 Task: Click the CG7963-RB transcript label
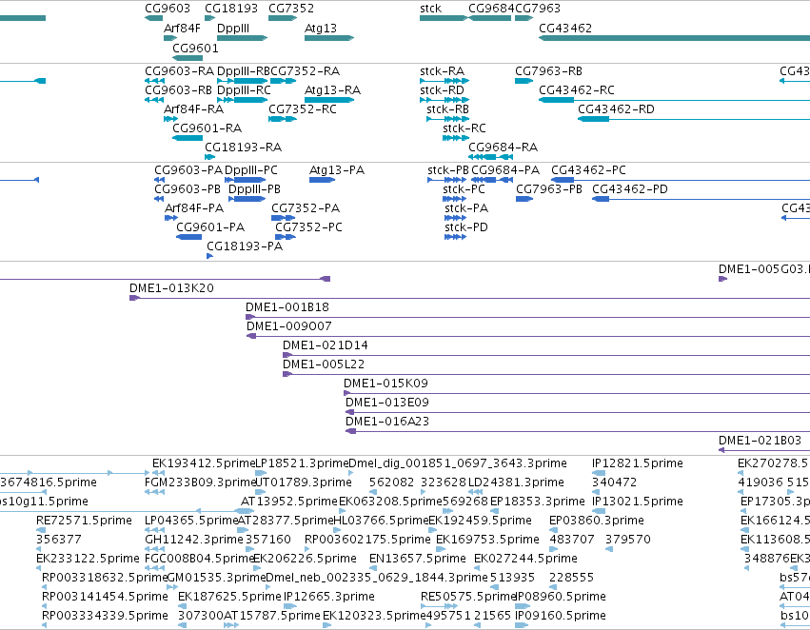click(548, 71)
